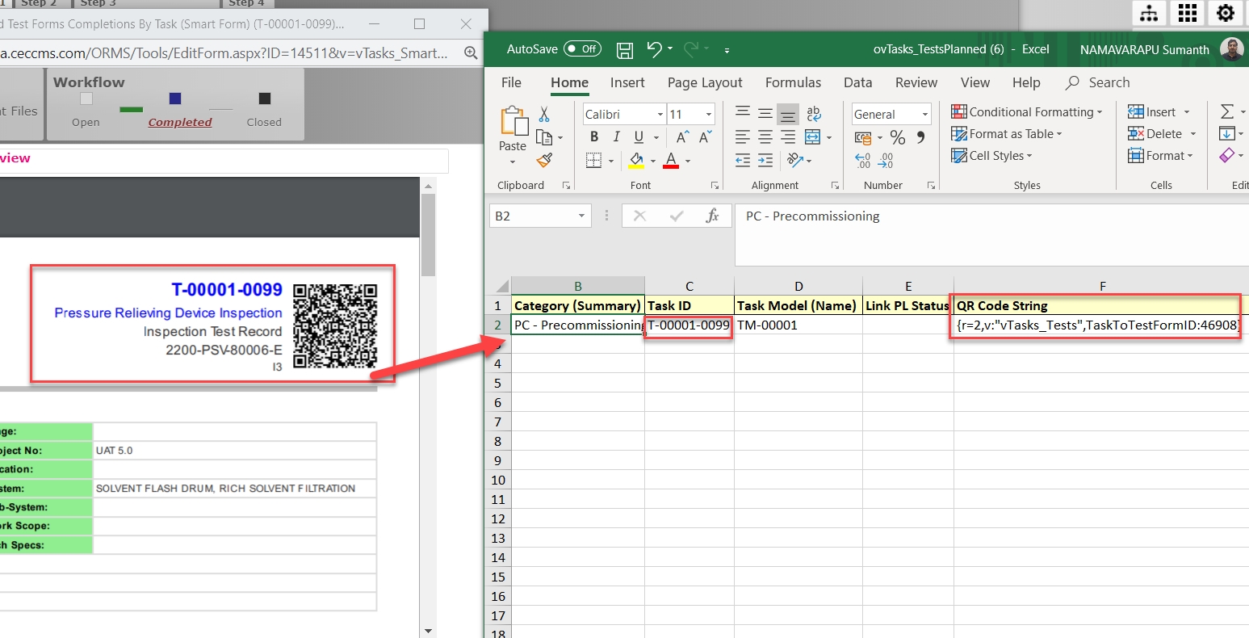This screenshot has width=1249, height=638.
Task: Click the Save icon in Excel title bar
Action: [x=625, y=50]
